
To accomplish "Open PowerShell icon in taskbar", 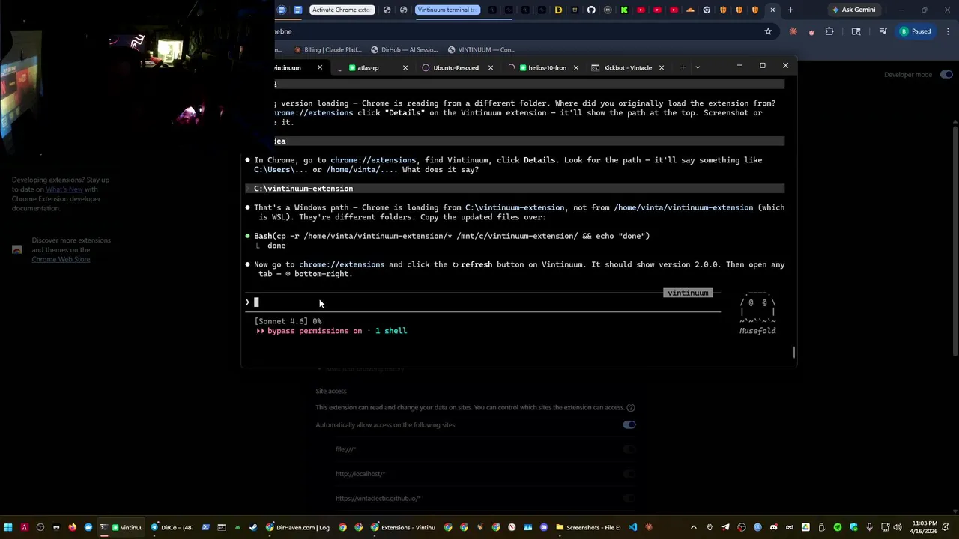I will (x=205, y=527).
